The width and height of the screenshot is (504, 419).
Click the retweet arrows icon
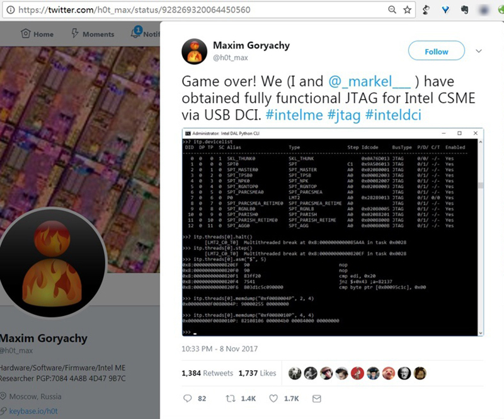pos(231,399)
